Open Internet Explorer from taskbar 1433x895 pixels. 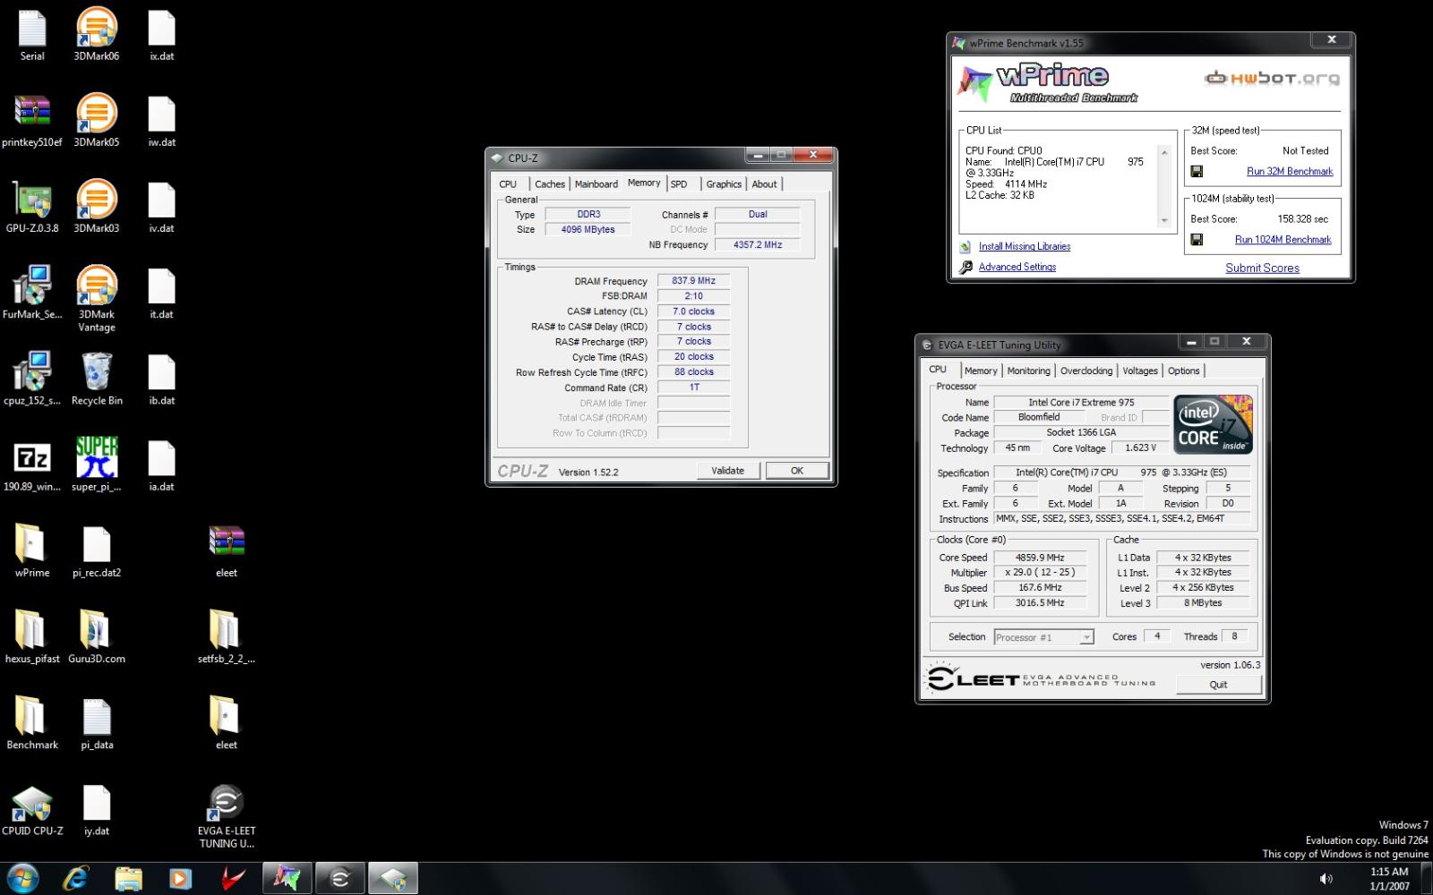[75, 879]
